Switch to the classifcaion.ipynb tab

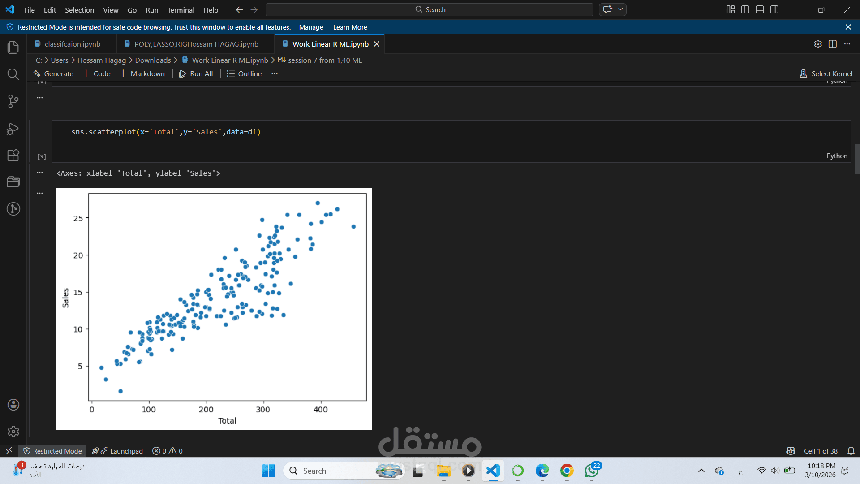(x=72, y=44)
